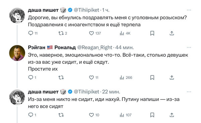The image size is (201, 123).
Task: Bookmark the first tweet by даша пишет
Action: point(152,33)
